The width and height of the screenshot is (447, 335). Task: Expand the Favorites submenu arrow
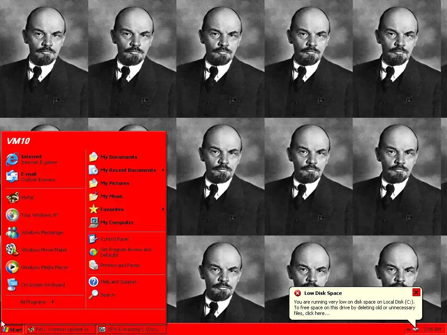click(x=163, y=209)
